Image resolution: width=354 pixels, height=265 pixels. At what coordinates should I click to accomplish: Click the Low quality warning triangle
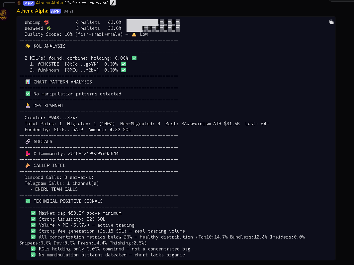[x=134, y=34]
